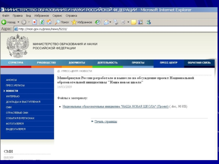Open the History icon in the toolbar

(x=98, y=22)
